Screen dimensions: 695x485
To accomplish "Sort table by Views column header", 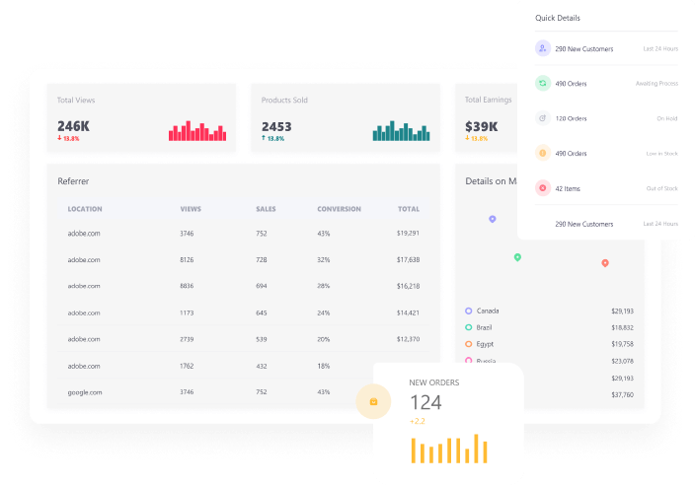I will (191, 209).
